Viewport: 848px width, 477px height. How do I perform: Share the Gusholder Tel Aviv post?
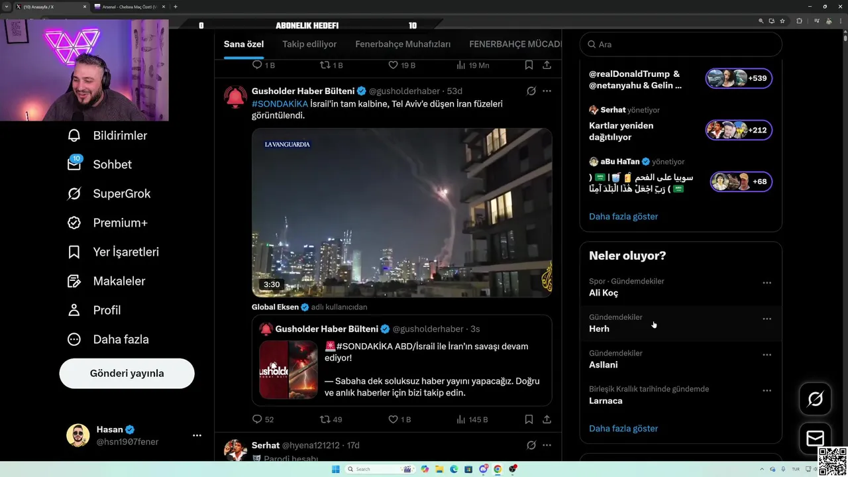(x=547, y=419)
